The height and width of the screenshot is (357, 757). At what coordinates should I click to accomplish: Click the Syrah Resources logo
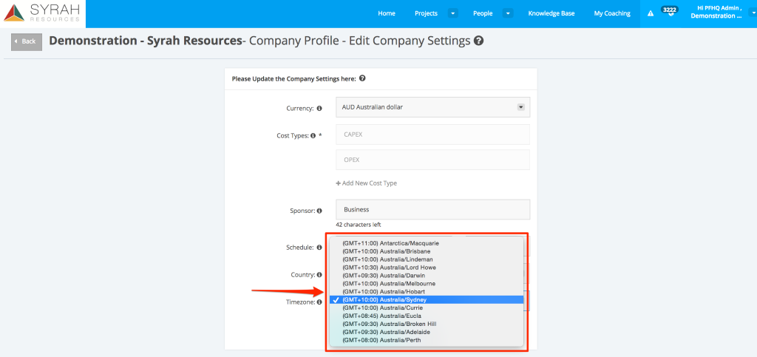[42, 13]
